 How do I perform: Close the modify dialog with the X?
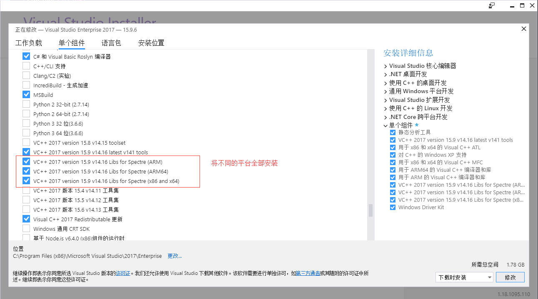click(x=524, y=29)
